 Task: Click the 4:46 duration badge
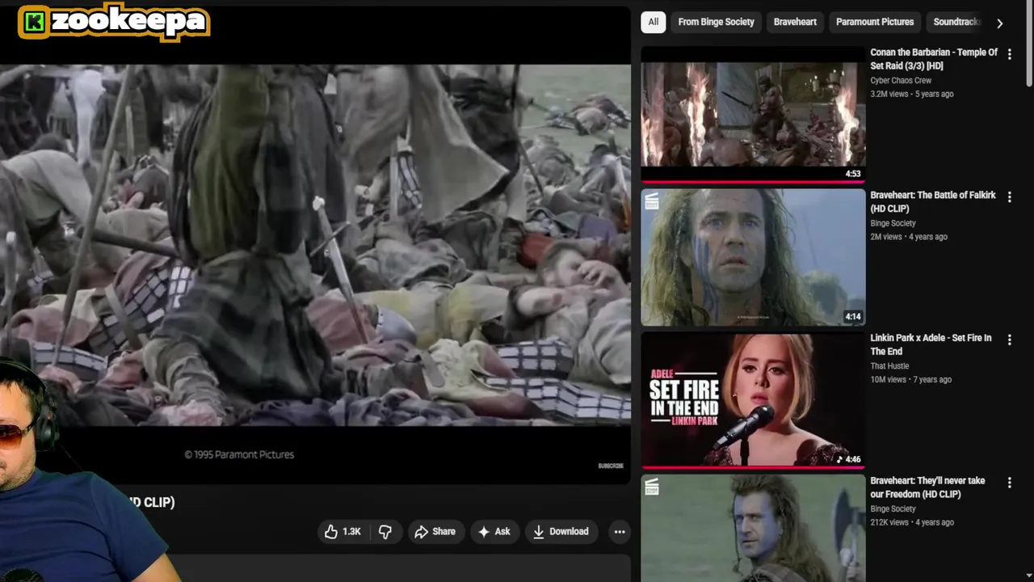pyautogui.click(x=848, y=459)
